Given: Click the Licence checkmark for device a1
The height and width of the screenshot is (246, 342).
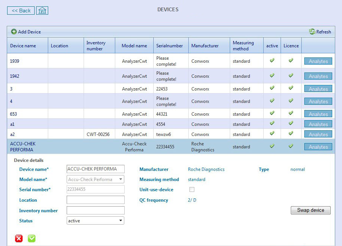Looking at the screenshot, I should coord(291,124).
